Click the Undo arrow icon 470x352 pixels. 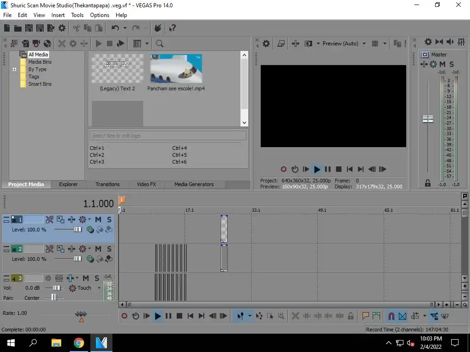[x=115, y=28]
